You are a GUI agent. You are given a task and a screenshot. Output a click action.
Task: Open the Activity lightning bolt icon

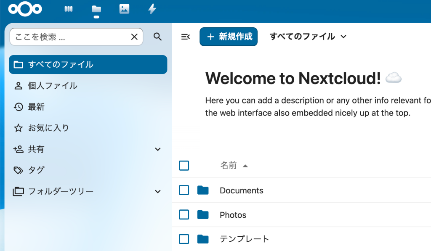click(x=152, y=9)
